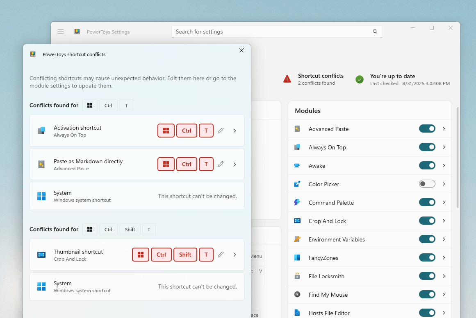This screenshot has height=318, width=476.
Task: Enable the Color Picker toggle
Action: (427, 184)
